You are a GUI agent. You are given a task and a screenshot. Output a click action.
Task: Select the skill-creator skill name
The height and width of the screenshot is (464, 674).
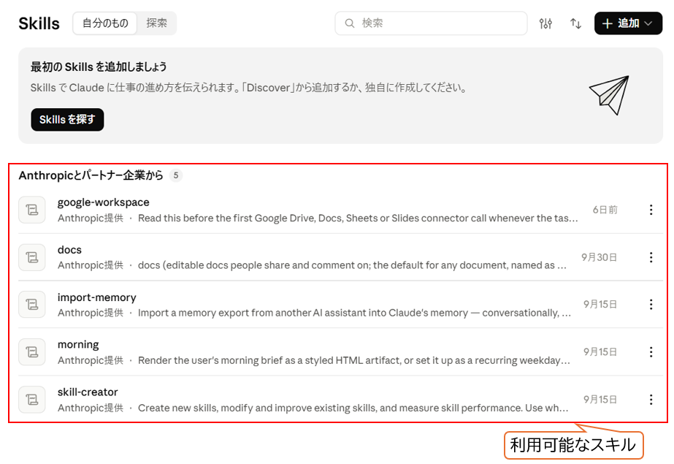pos(88,392)
